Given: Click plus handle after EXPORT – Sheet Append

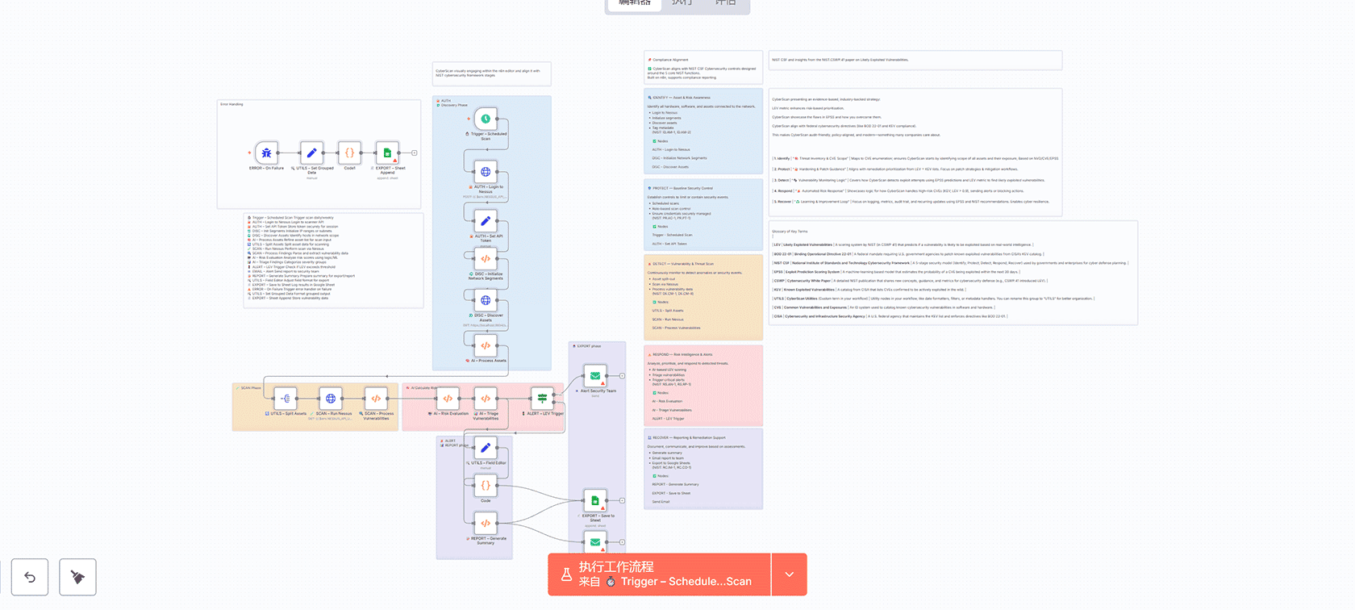Looking at the screenshot, I should (415, 152).
